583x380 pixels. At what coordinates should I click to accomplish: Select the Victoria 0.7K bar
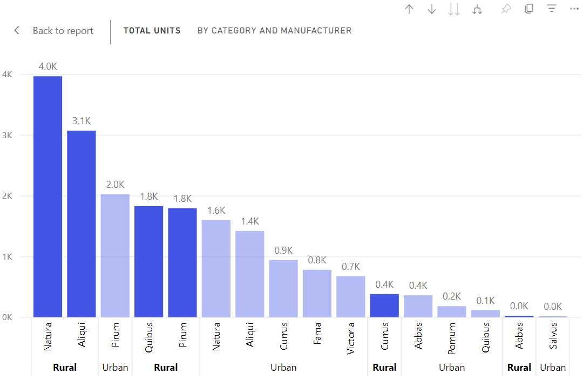pyautogui.click(x=351, y=297)
